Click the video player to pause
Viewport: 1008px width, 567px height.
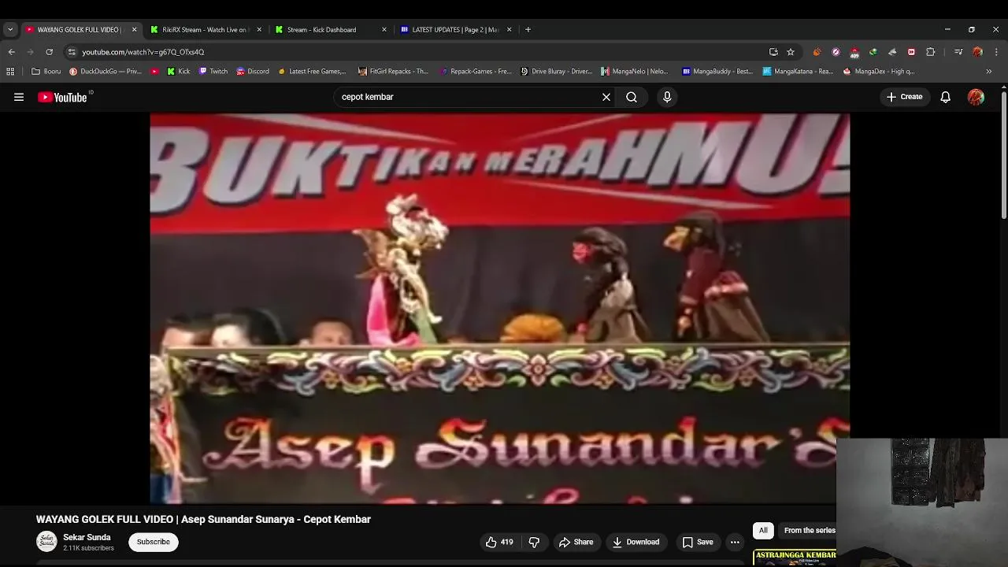tap(499, 308)
